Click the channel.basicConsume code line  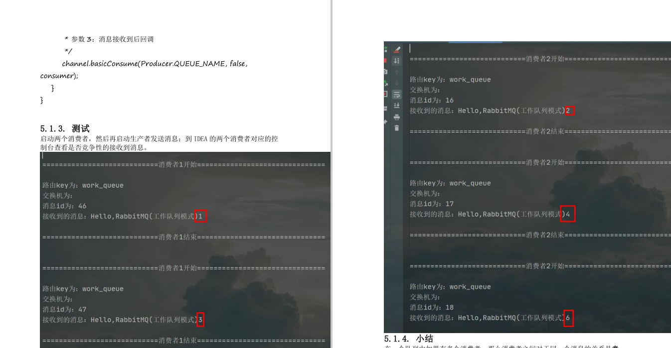coord(150,63)
